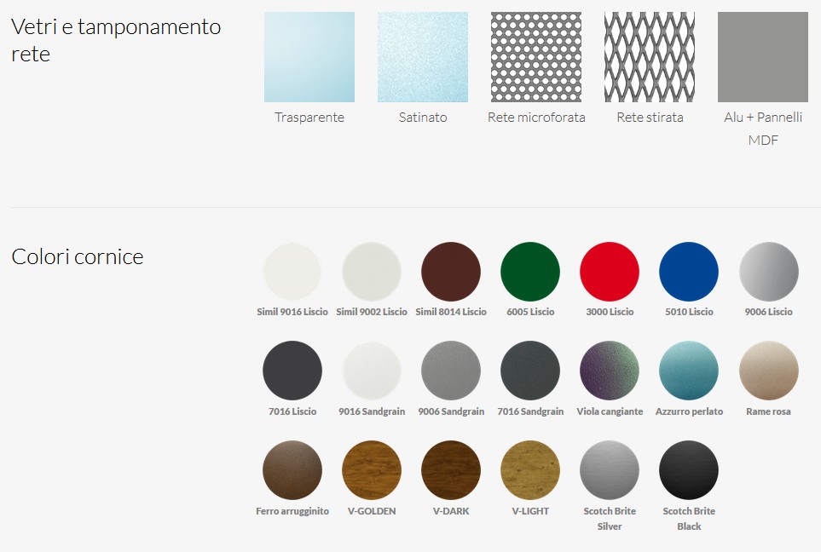Select the Trasparente glass thumbnail

coord(309,57)
